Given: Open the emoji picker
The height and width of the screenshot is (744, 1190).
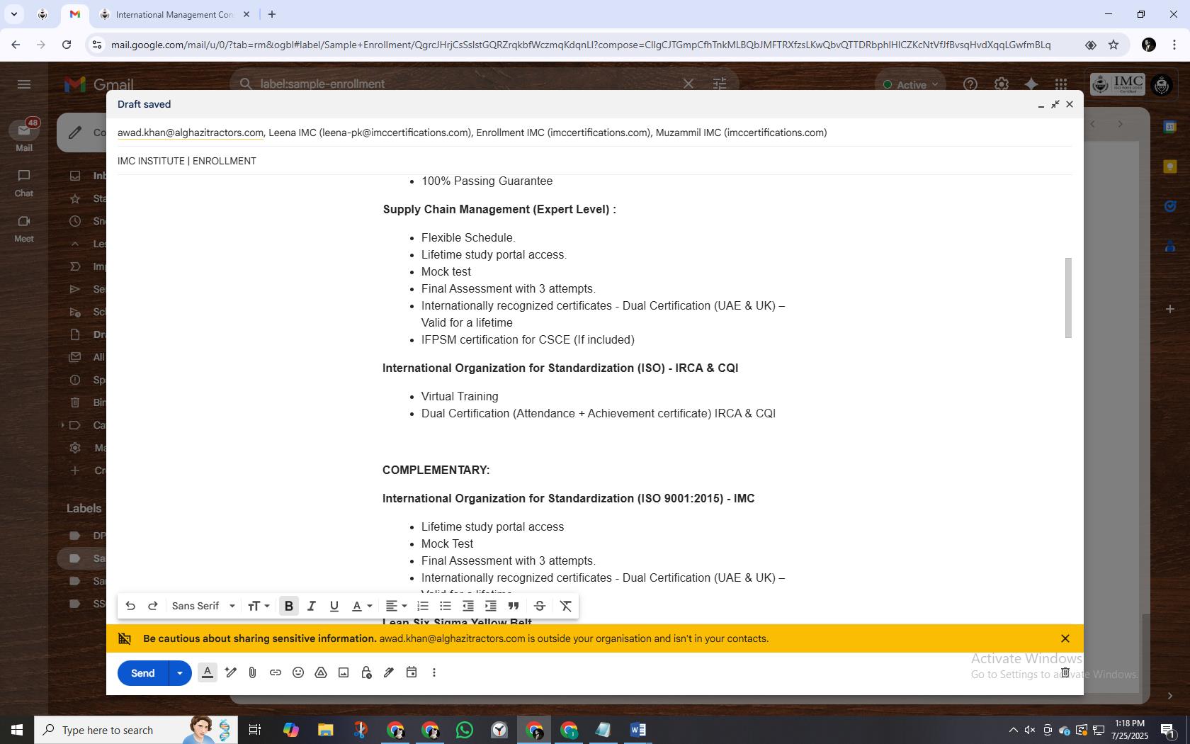Looking at the screenshot, I should coord(298,673).
